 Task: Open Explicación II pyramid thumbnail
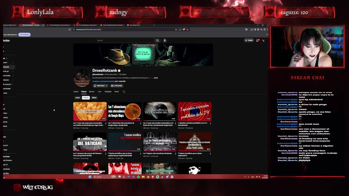point(194,142)
